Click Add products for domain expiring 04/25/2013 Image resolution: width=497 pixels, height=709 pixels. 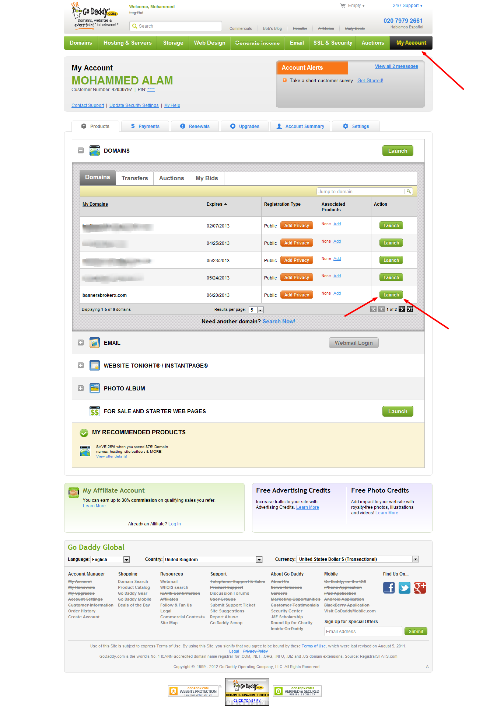[x=337, y=241]
